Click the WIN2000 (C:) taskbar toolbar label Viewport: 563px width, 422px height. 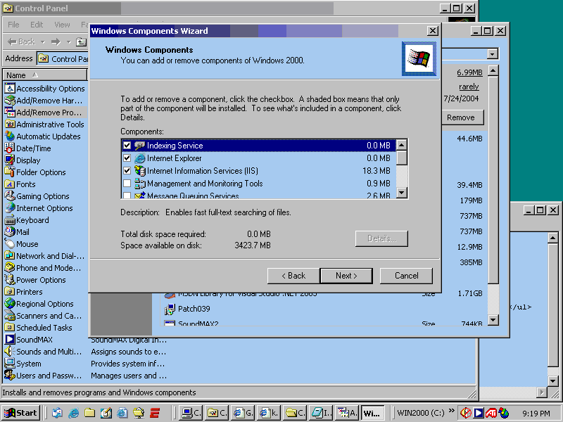[x=420, y=413]
